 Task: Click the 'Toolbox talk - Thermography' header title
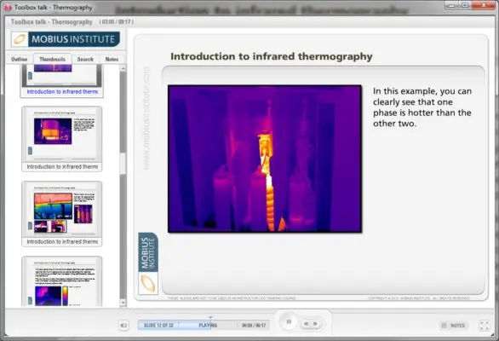click(52, 22)
